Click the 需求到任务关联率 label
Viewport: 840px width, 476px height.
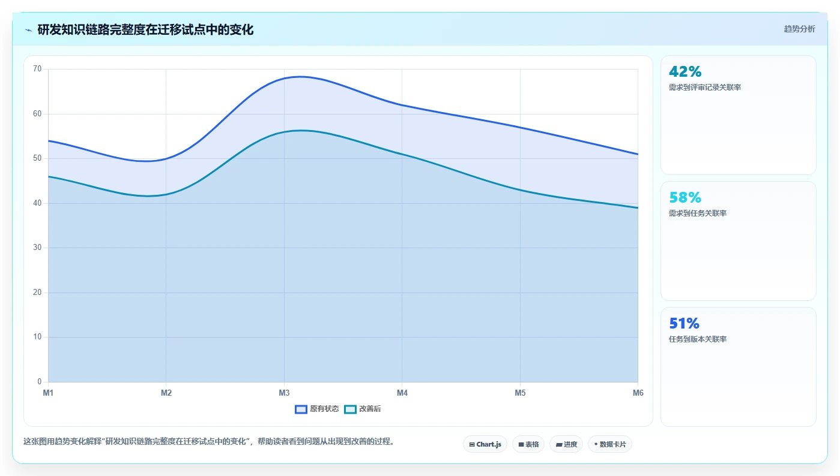tap(698, 213)
